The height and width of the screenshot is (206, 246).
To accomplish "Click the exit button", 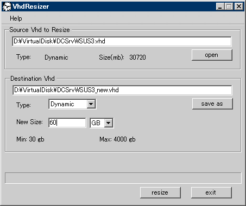I will pyautogui.click(x=211, y=192).
